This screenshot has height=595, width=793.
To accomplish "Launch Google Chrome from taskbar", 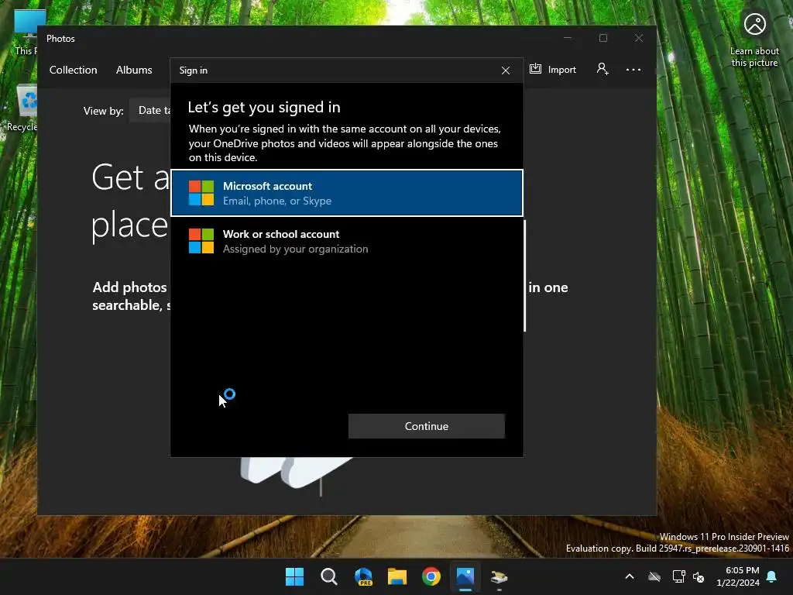I will (431, 576).
